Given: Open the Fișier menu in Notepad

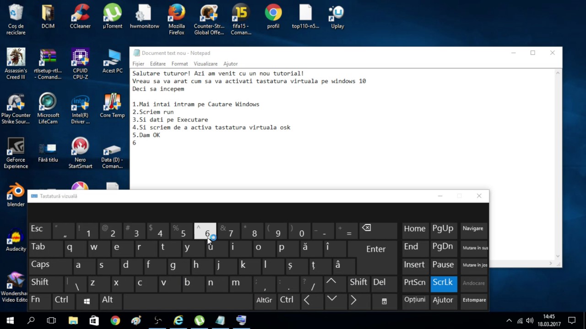Looking at the screenshot, I should pos(138,64).
